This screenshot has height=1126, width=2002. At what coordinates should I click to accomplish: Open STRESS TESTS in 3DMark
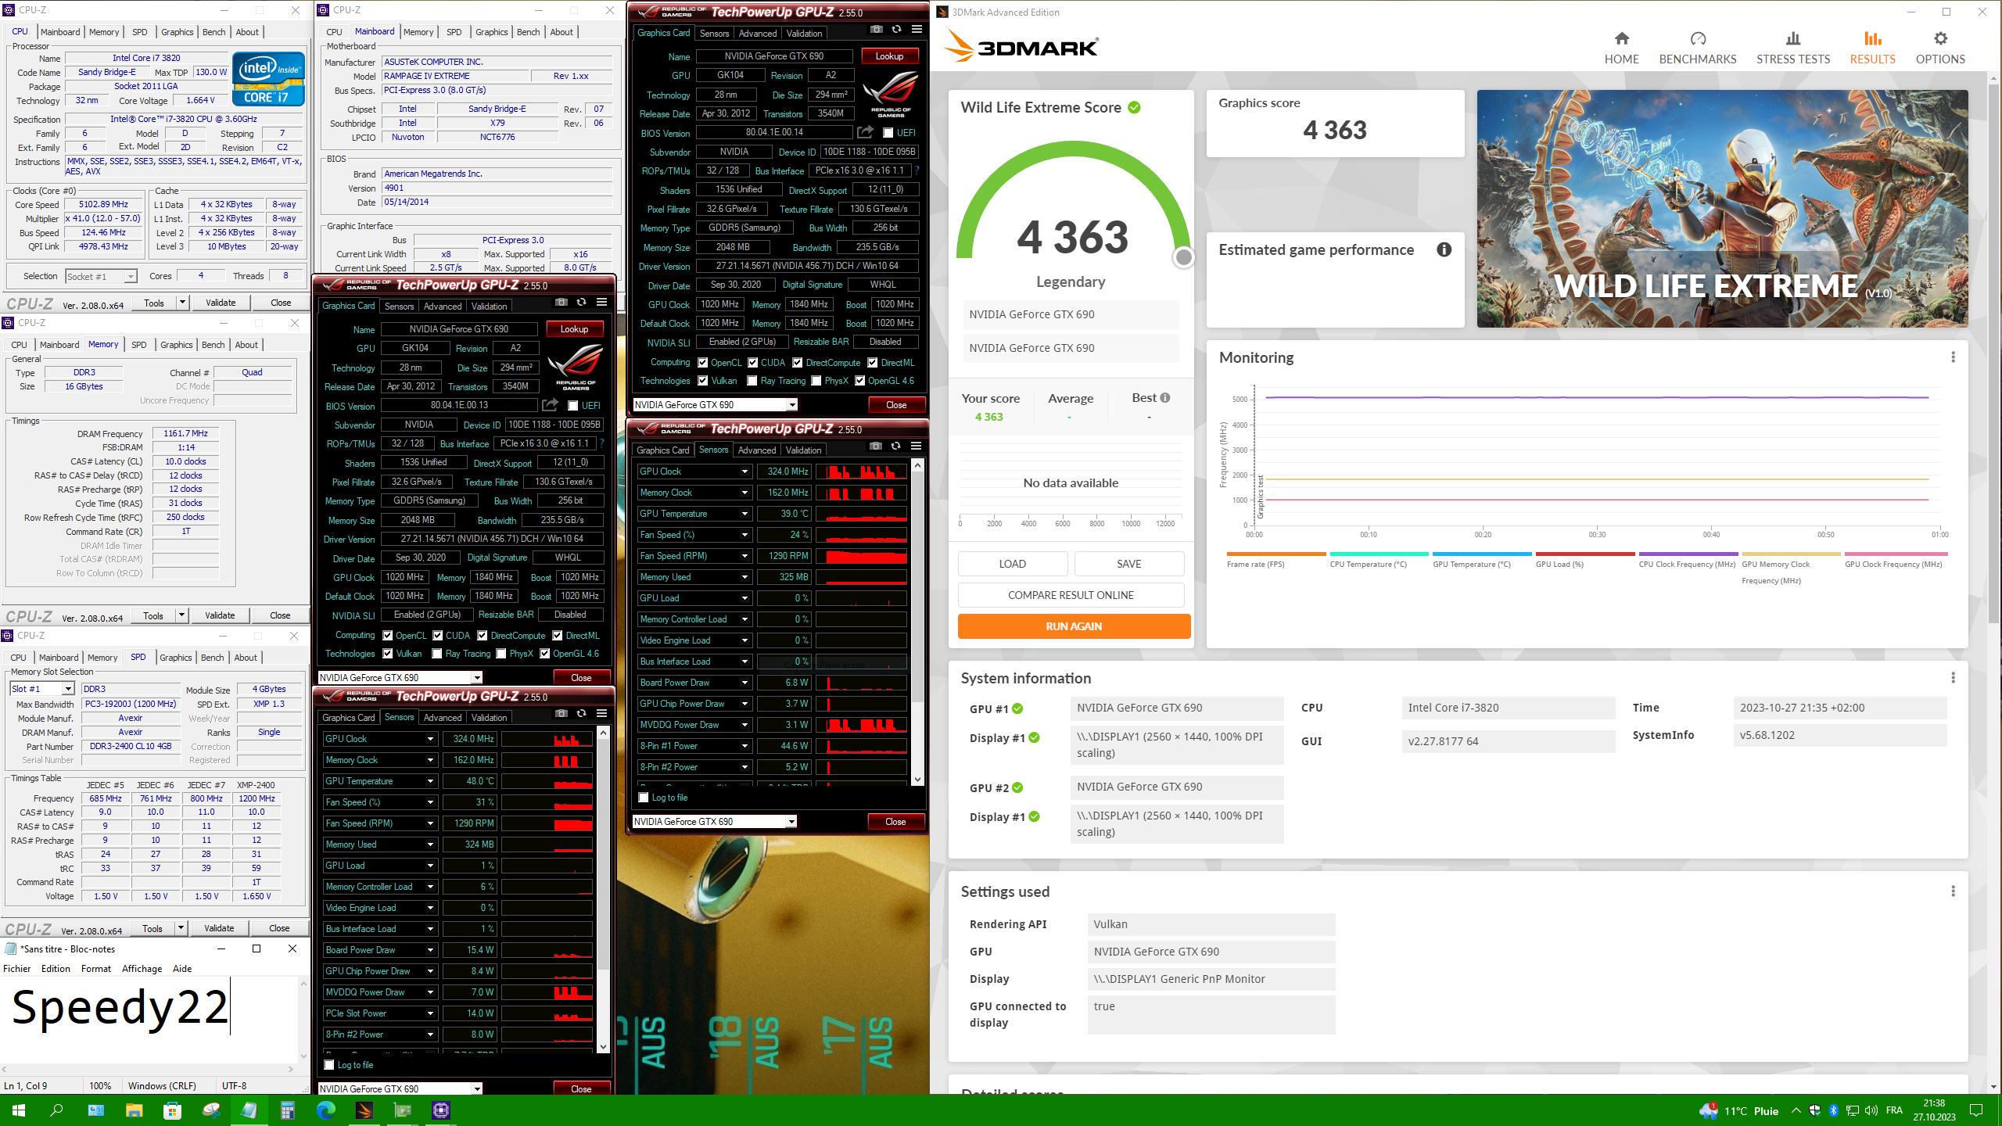1792,48
